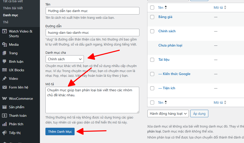Select the Tài liệu row checkbox
This screenshot has height=143, width=244.
click(152, 60)
